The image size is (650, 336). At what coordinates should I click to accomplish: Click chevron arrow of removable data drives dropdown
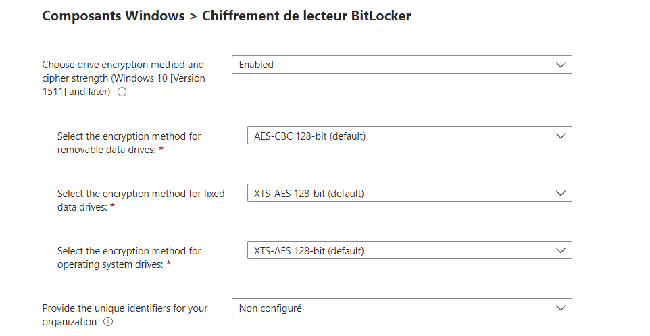coord(560,136)
